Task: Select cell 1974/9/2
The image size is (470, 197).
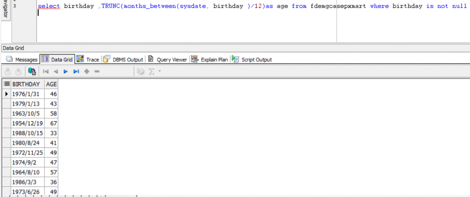Action: [28, 163]
